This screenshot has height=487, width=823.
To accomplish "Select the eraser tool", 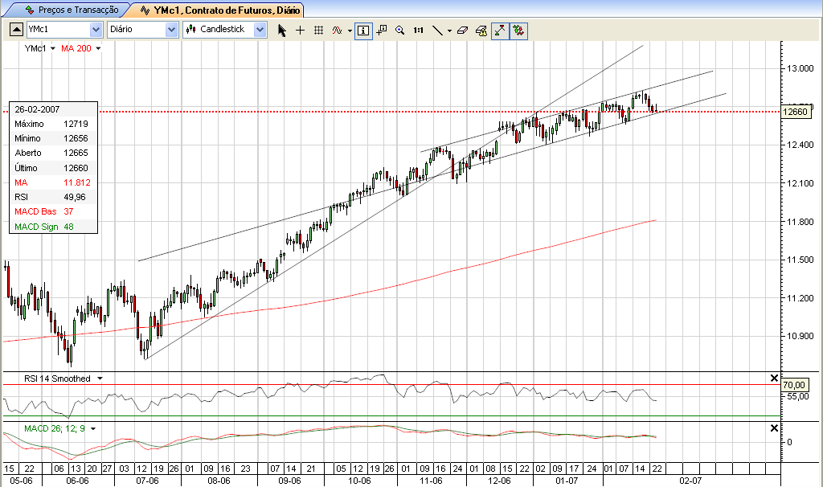I will pos(462,30).
